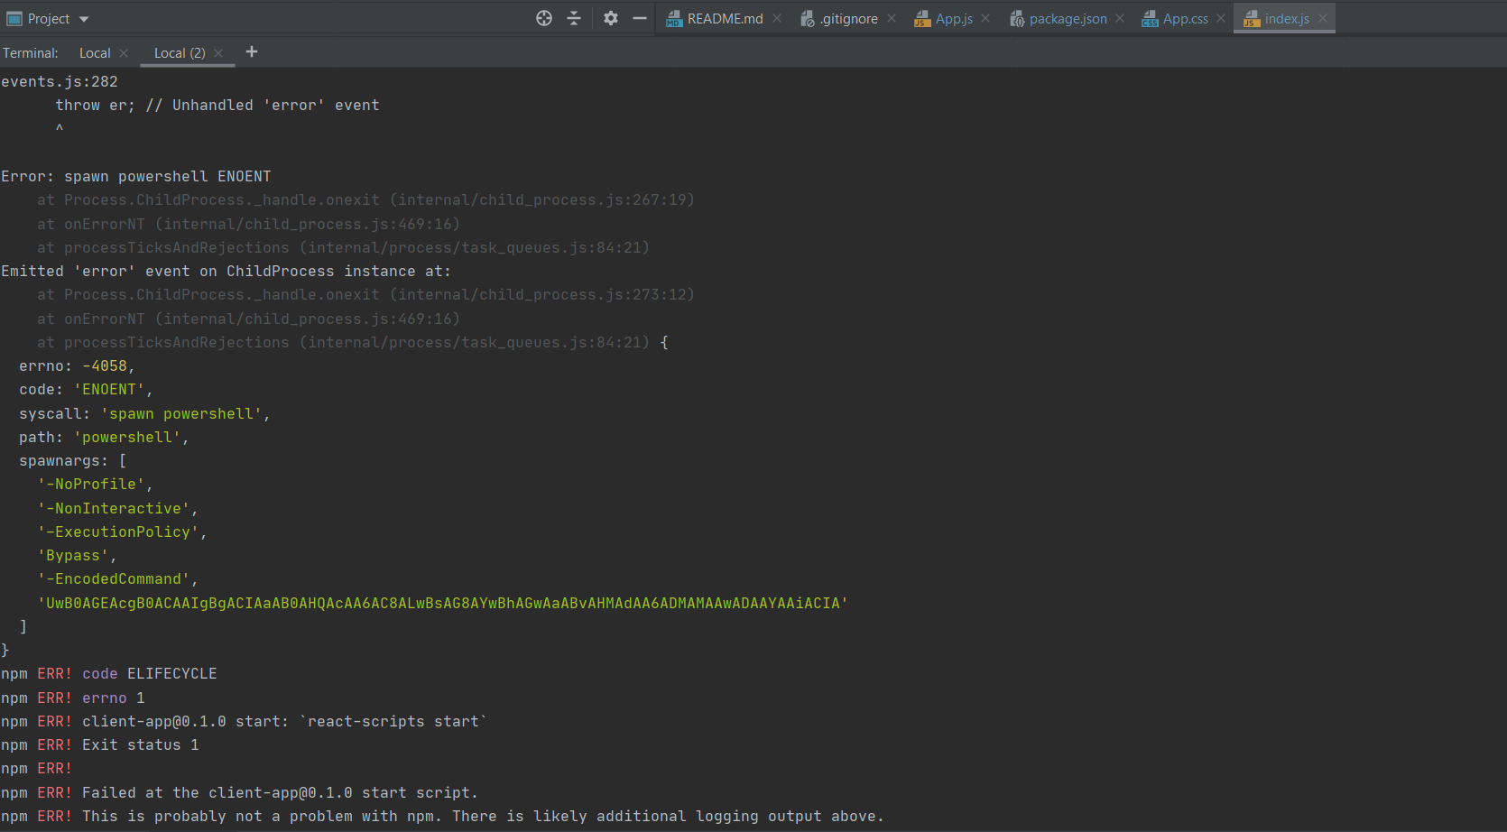1507x832 pixels.
Task: Click the "code: 'ENOENT'," line
Action: tap(86, 390)
